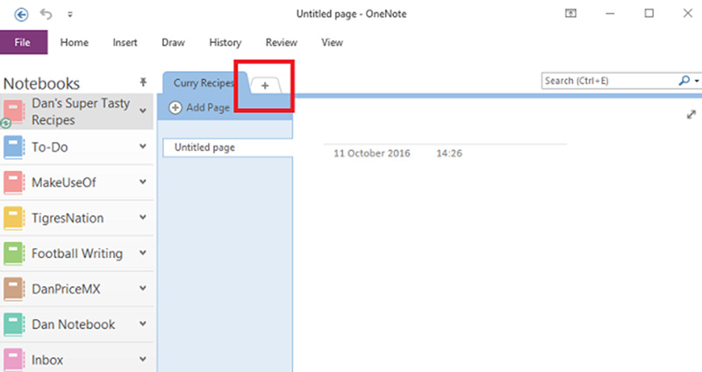Open the File menu
Viewport: 702px width, 372px height.
click(23, 42)
